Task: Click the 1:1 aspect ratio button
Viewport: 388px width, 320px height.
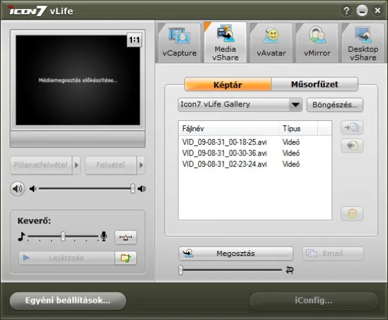Action: tap(134, 40)
